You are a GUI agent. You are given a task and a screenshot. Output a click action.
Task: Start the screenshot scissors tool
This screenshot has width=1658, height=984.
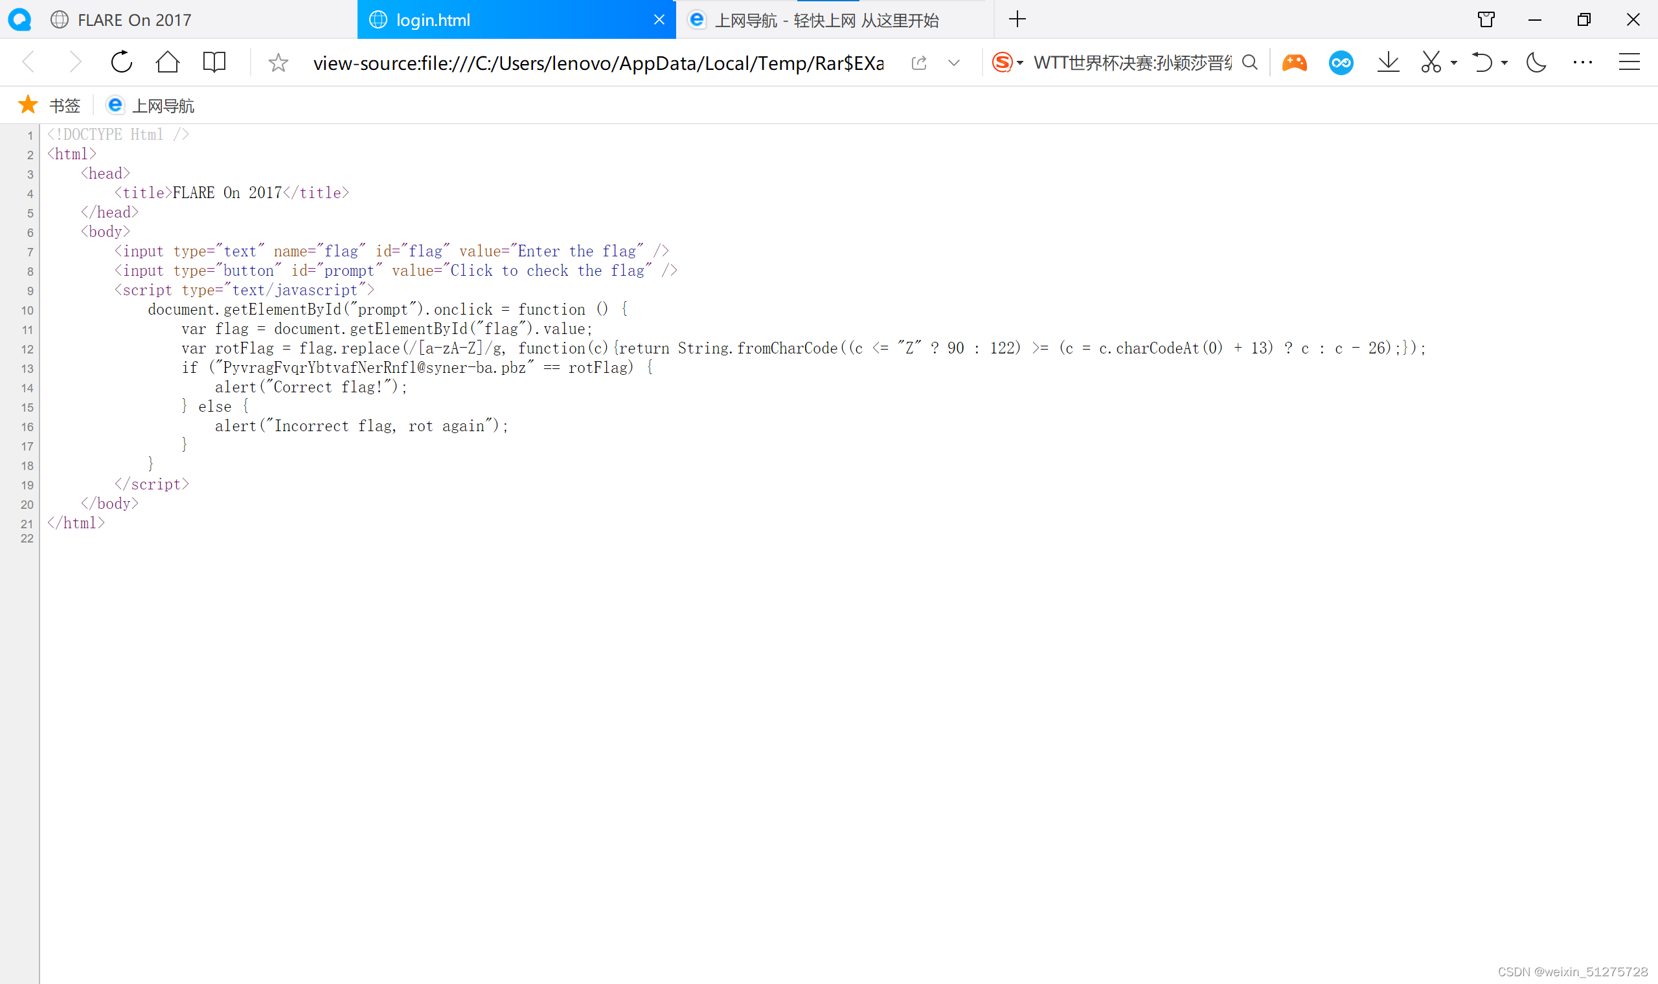(x=1431, y=63)
